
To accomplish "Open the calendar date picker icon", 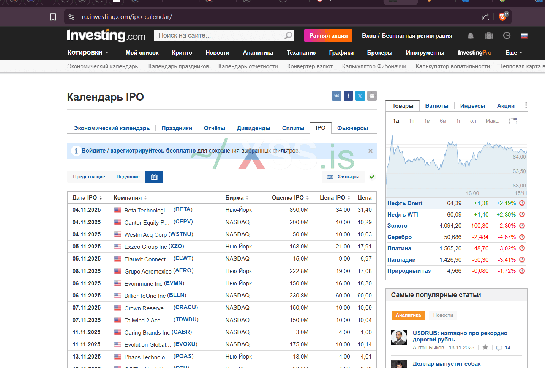I will [x=154, y=177].
